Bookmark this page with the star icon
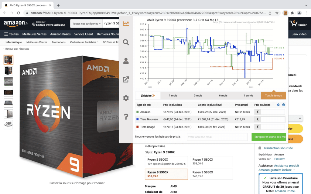This screenshot has height=194, width=311. pyautogui.click(x=277, y=13)
